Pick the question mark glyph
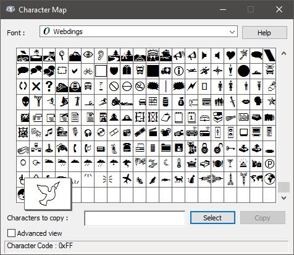This screenshot has width=294, height=255. click(x=49, y=86)
